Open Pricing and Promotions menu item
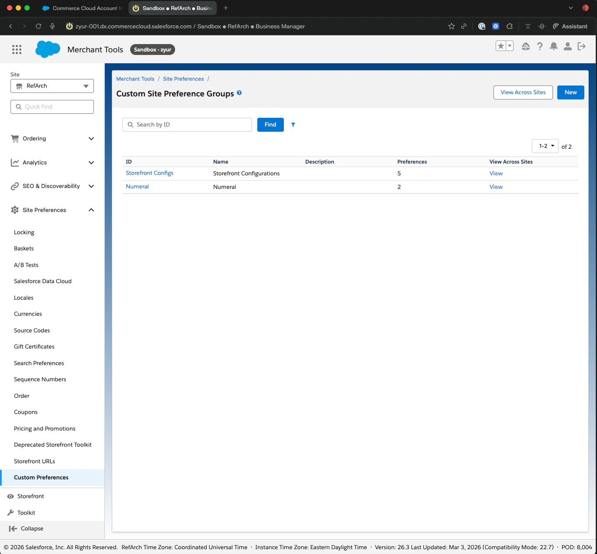This screenshot has height=554, width=597. [x=45, y=429]
